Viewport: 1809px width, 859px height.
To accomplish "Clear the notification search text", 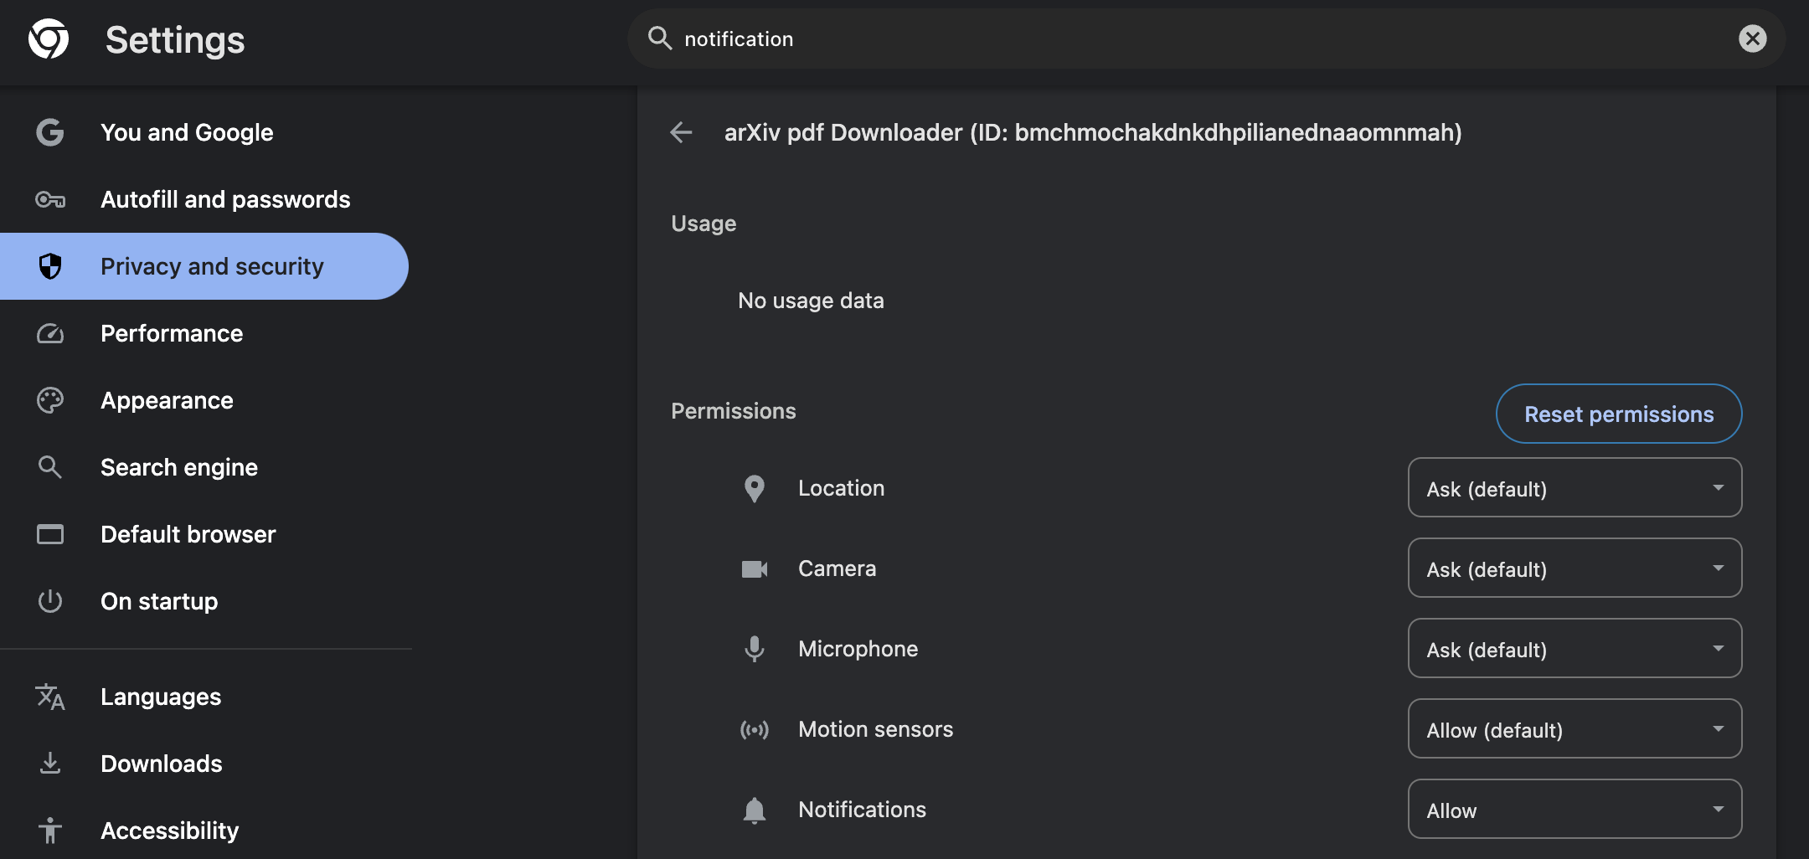I will coord(1753,39).
